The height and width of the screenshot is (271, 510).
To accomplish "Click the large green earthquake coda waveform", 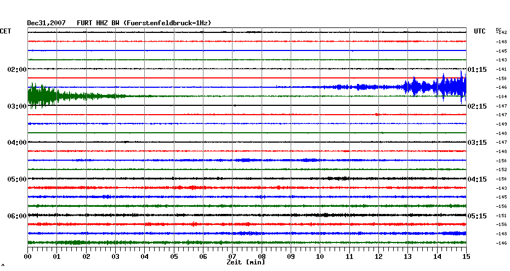I will coord(76,96).
